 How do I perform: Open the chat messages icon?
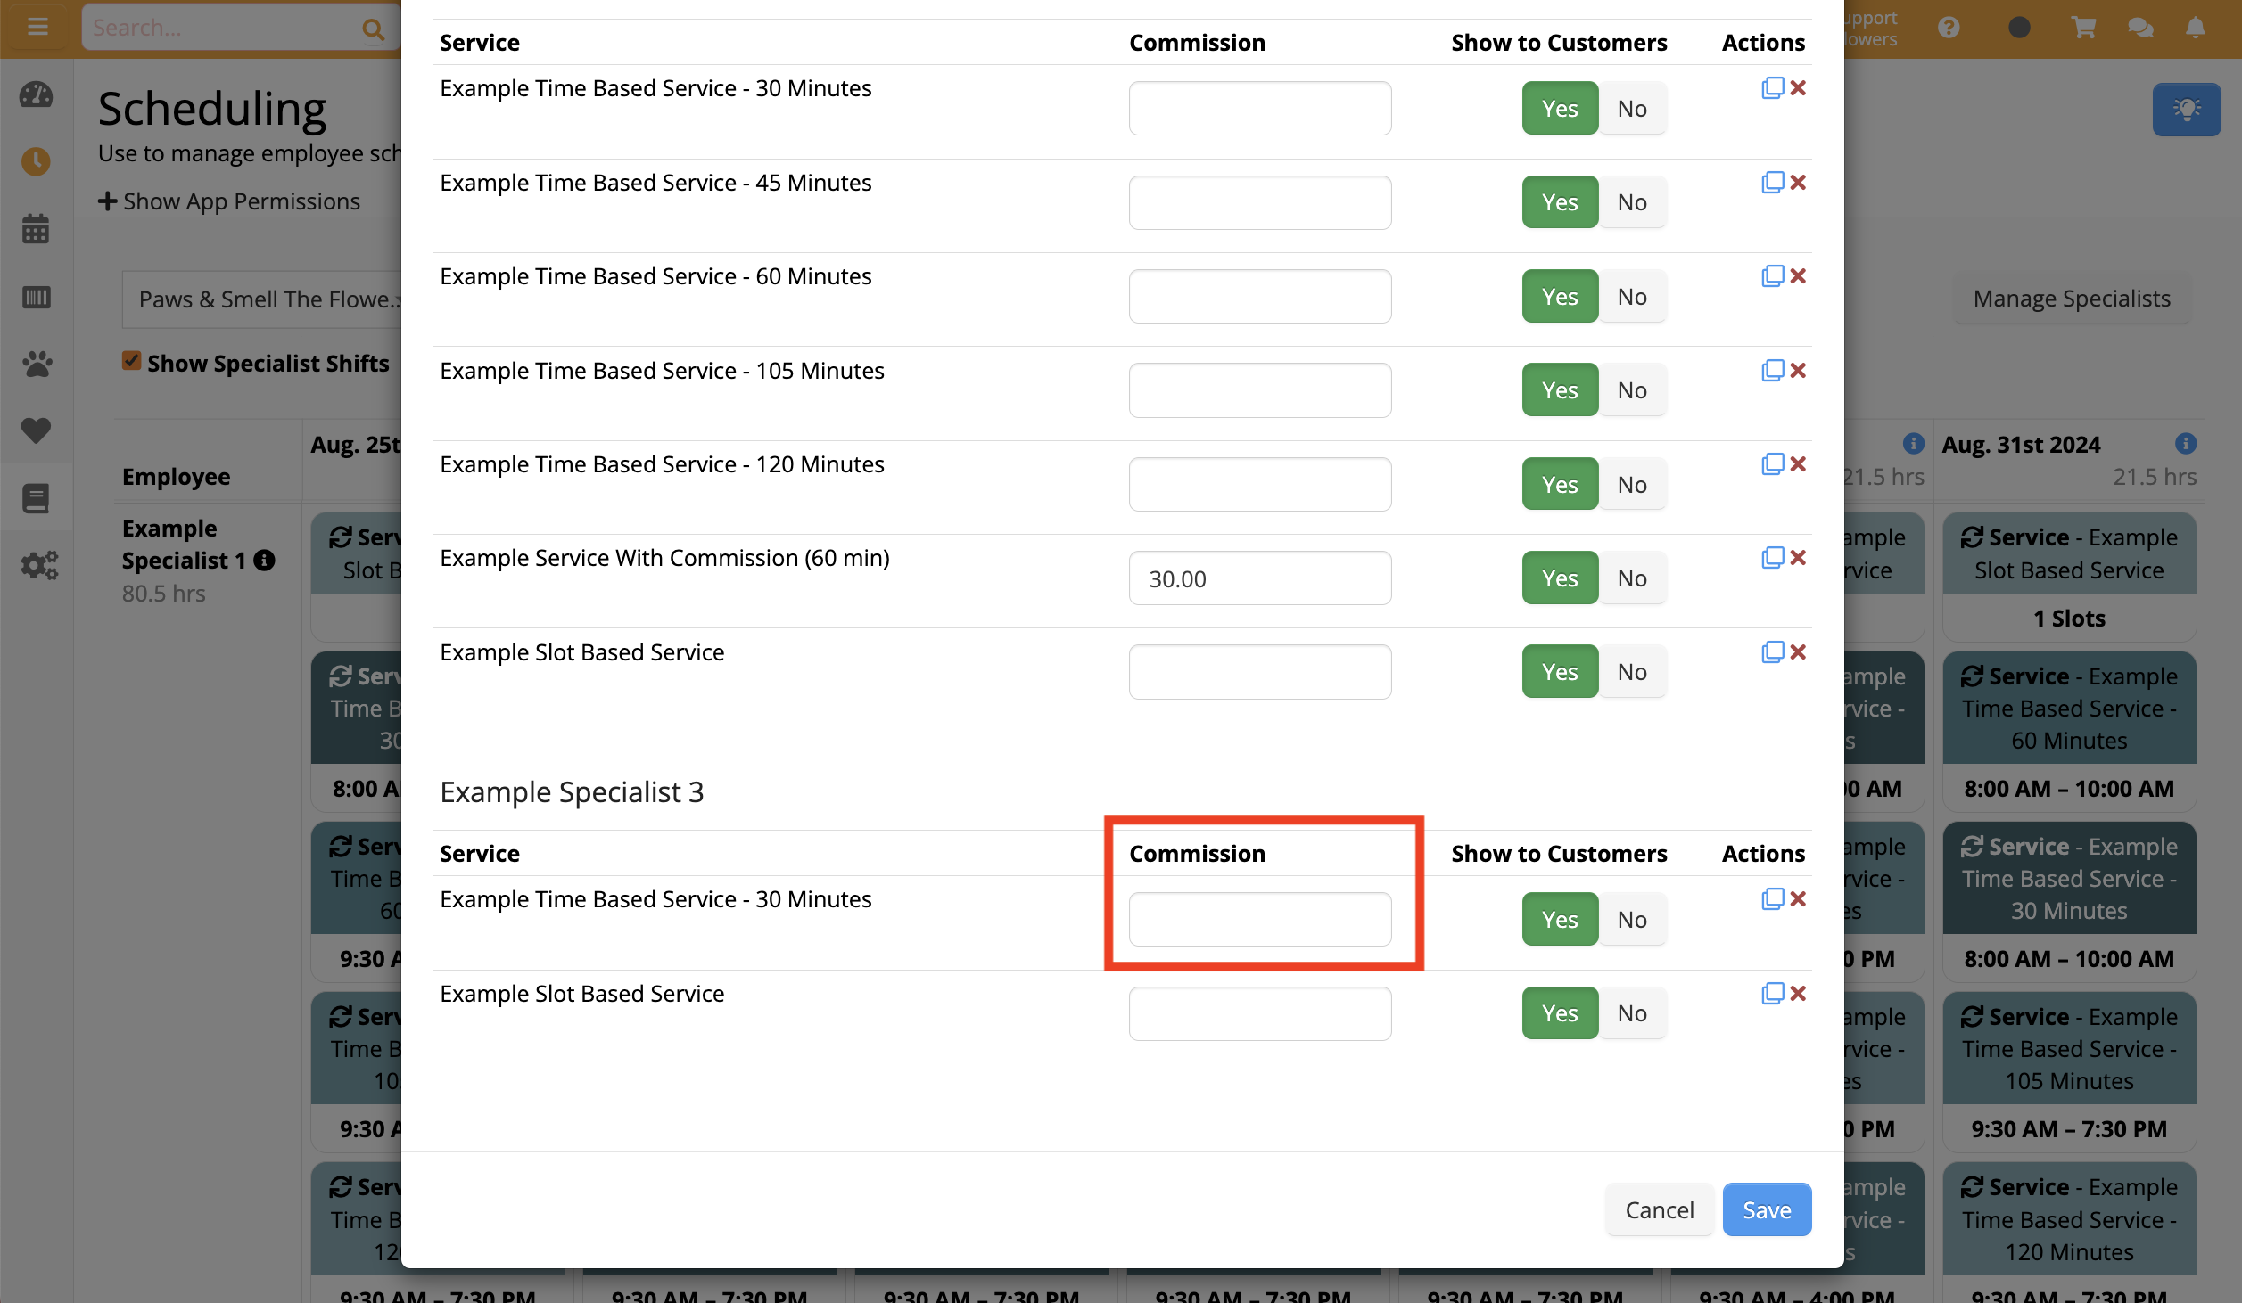click(2140, 28)
